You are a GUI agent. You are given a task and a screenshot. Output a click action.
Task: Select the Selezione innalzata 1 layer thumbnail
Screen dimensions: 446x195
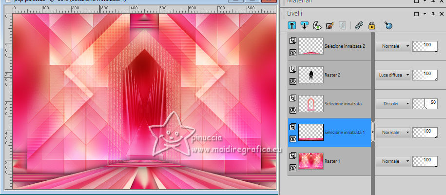coord(311,133)
